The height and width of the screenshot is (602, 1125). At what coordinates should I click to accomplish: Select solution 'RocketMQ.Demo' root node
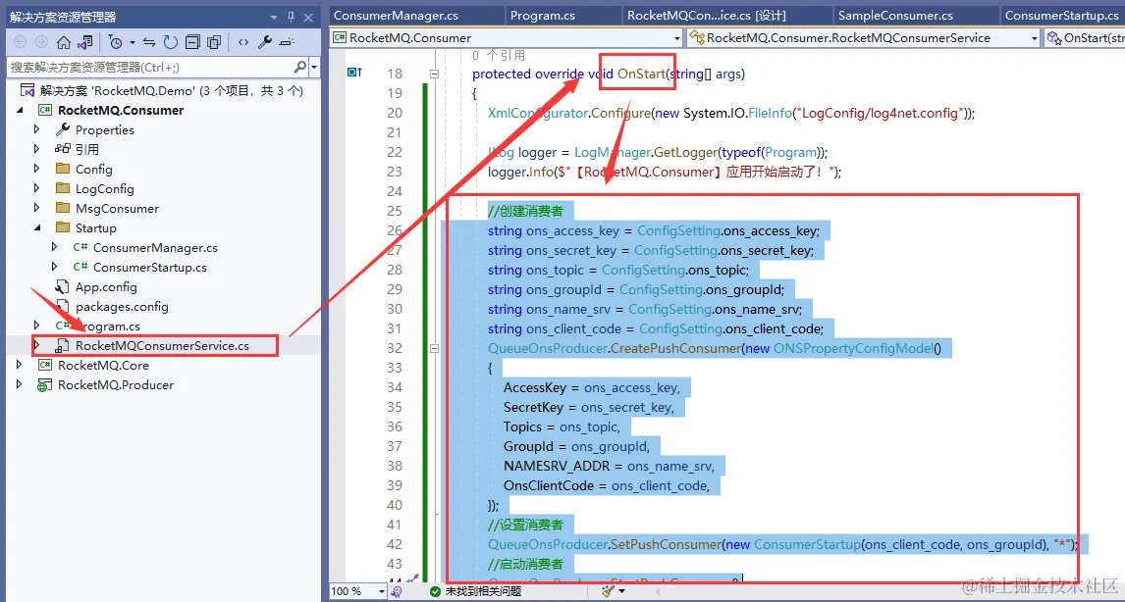pyautogui.click(x=172, y=91)
